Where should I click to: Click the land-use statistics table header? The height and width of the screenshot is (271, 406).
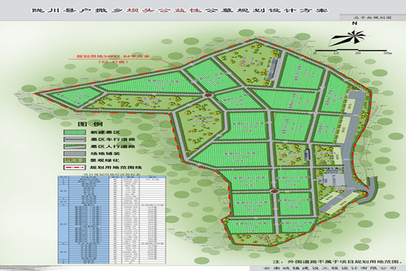107,175
